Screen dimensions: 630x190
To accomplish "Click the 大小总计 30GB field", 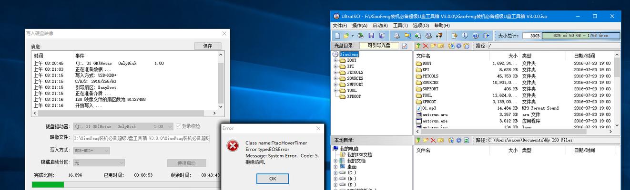I will point(531,36).
